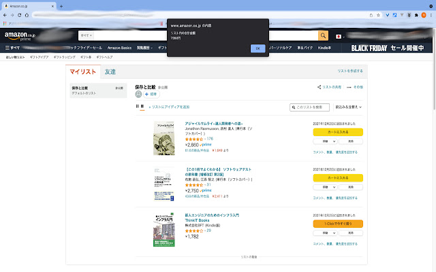Screen dimensions: 436x272
Task: Click リストを作成する link
Action: [x=350, y=71]
